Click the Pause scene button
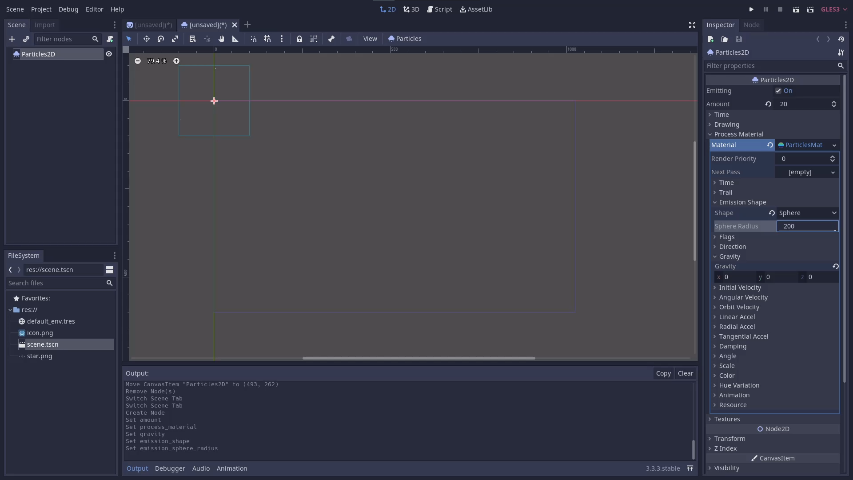 (765, 9)
